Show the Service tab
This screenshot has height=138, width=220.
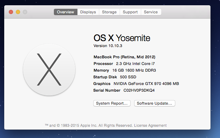click(151, 12)
